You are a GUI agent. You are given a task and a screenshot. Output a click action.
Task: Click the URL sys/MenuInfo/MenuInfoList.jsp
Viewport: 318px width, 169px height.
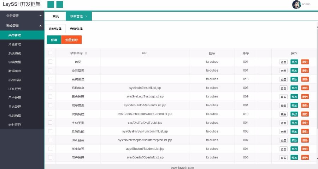pos(145,105)
